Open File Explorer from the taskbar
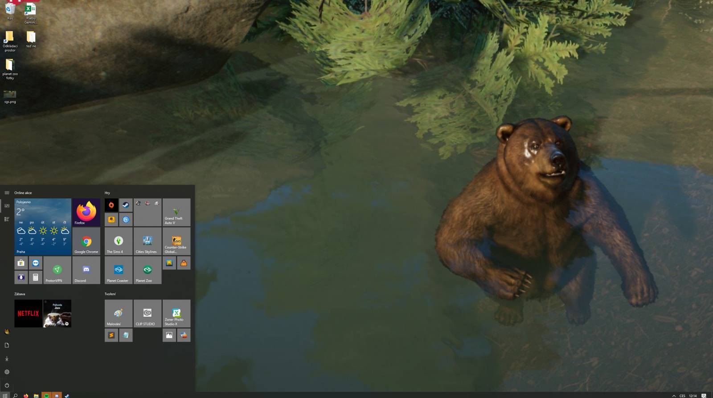Image resolution: width=713 pixels, height=398 pixels. point(36,395)
